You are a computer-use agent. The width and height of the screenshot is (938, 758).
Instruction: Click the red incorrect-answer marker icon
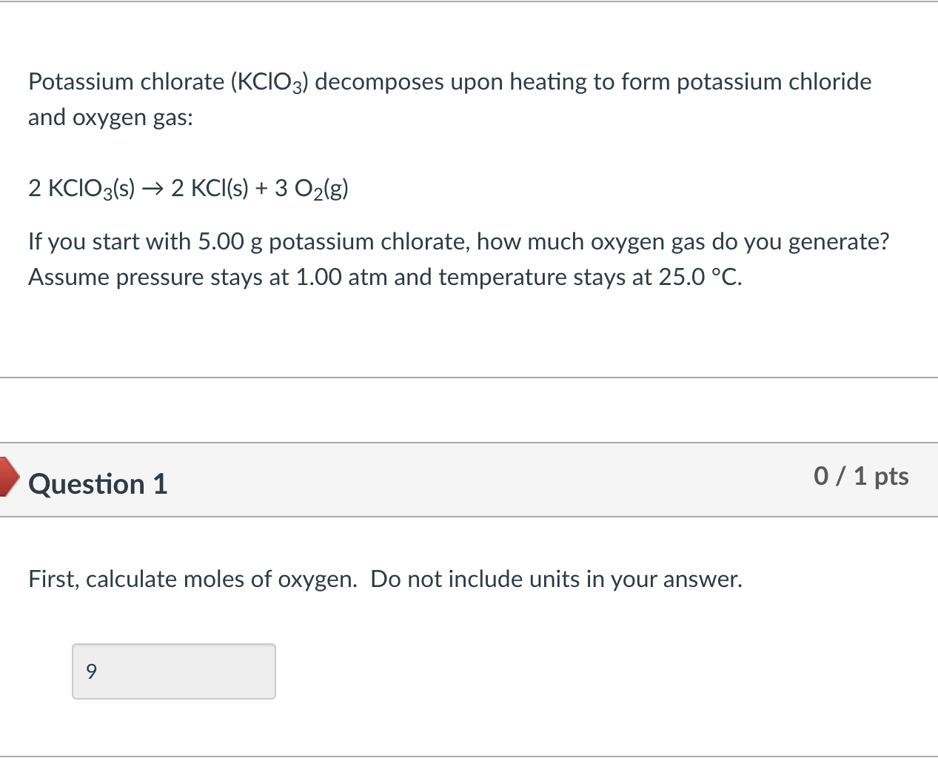(x=7, y=477)
